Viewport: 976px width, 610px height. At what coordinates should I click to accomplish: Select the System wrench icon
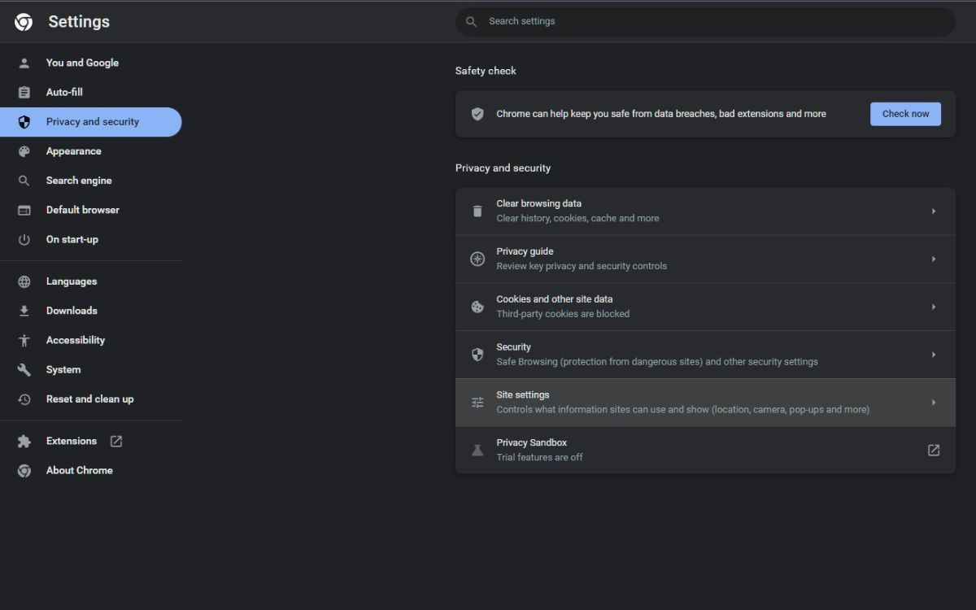tap(24, 369)
